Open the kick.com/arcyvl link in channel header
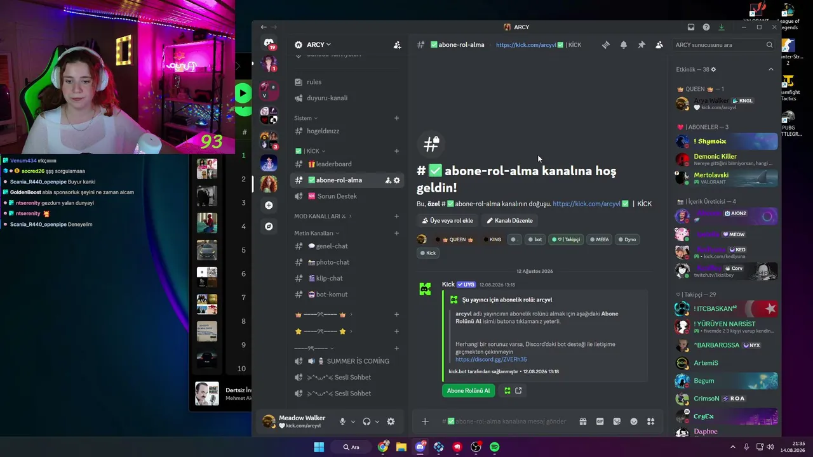The image size is (813, 457). [526, 45]
